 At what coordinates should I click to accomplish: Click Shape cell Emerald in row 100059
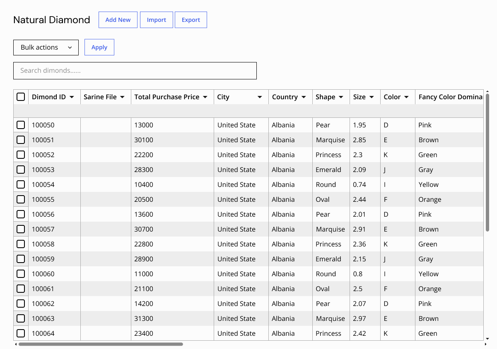pos(331,259)
